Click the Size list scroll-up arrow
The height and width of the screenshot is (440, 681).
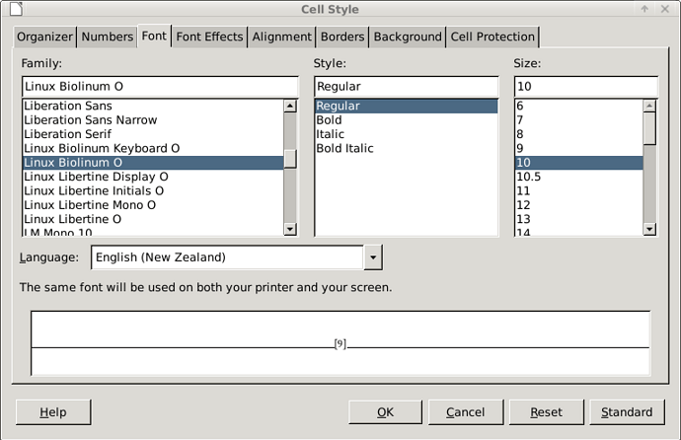click(x=649, y=106)
